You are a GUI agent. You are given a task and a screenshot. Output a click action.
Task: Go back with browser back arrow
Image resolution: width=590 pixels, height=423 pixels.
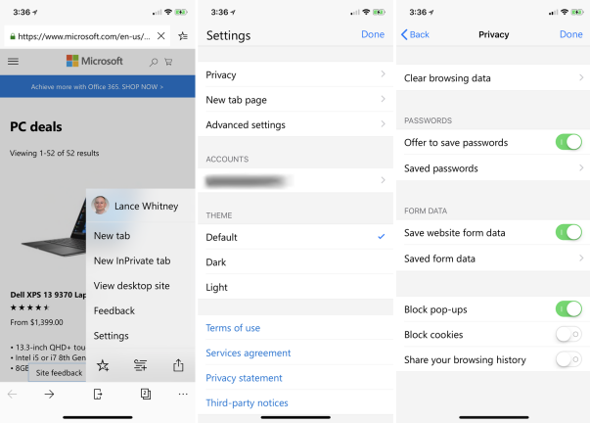[x=12, y=395]
